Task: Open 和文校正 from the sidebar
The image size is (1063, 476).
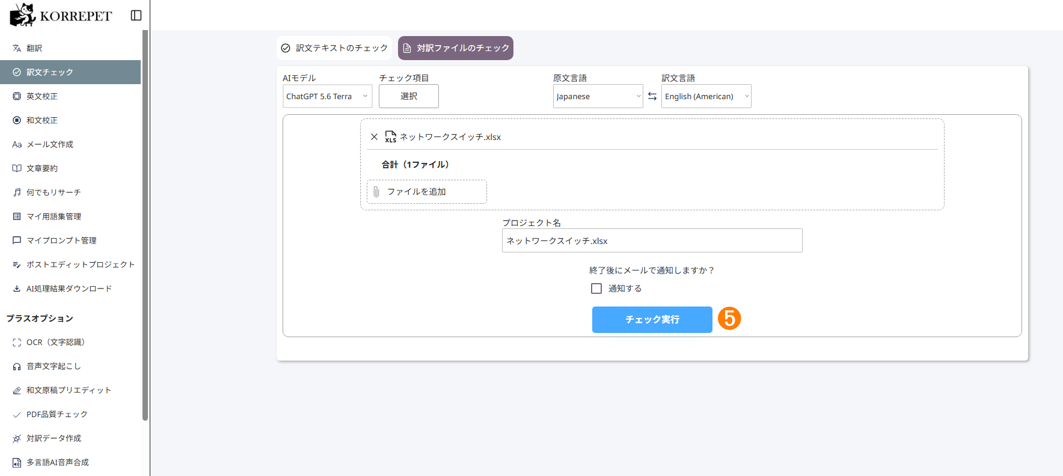Action: [x=70, y=120]
